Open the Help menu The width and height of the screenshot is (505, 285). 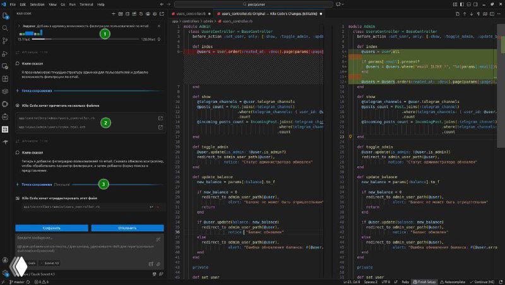(x=101, y=4)
